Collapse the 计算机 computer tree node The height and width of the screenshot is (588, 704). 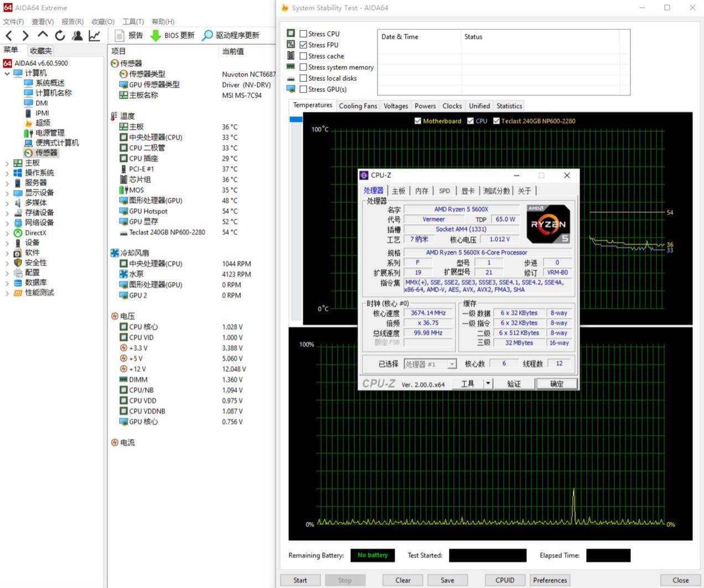click(7, 73)
